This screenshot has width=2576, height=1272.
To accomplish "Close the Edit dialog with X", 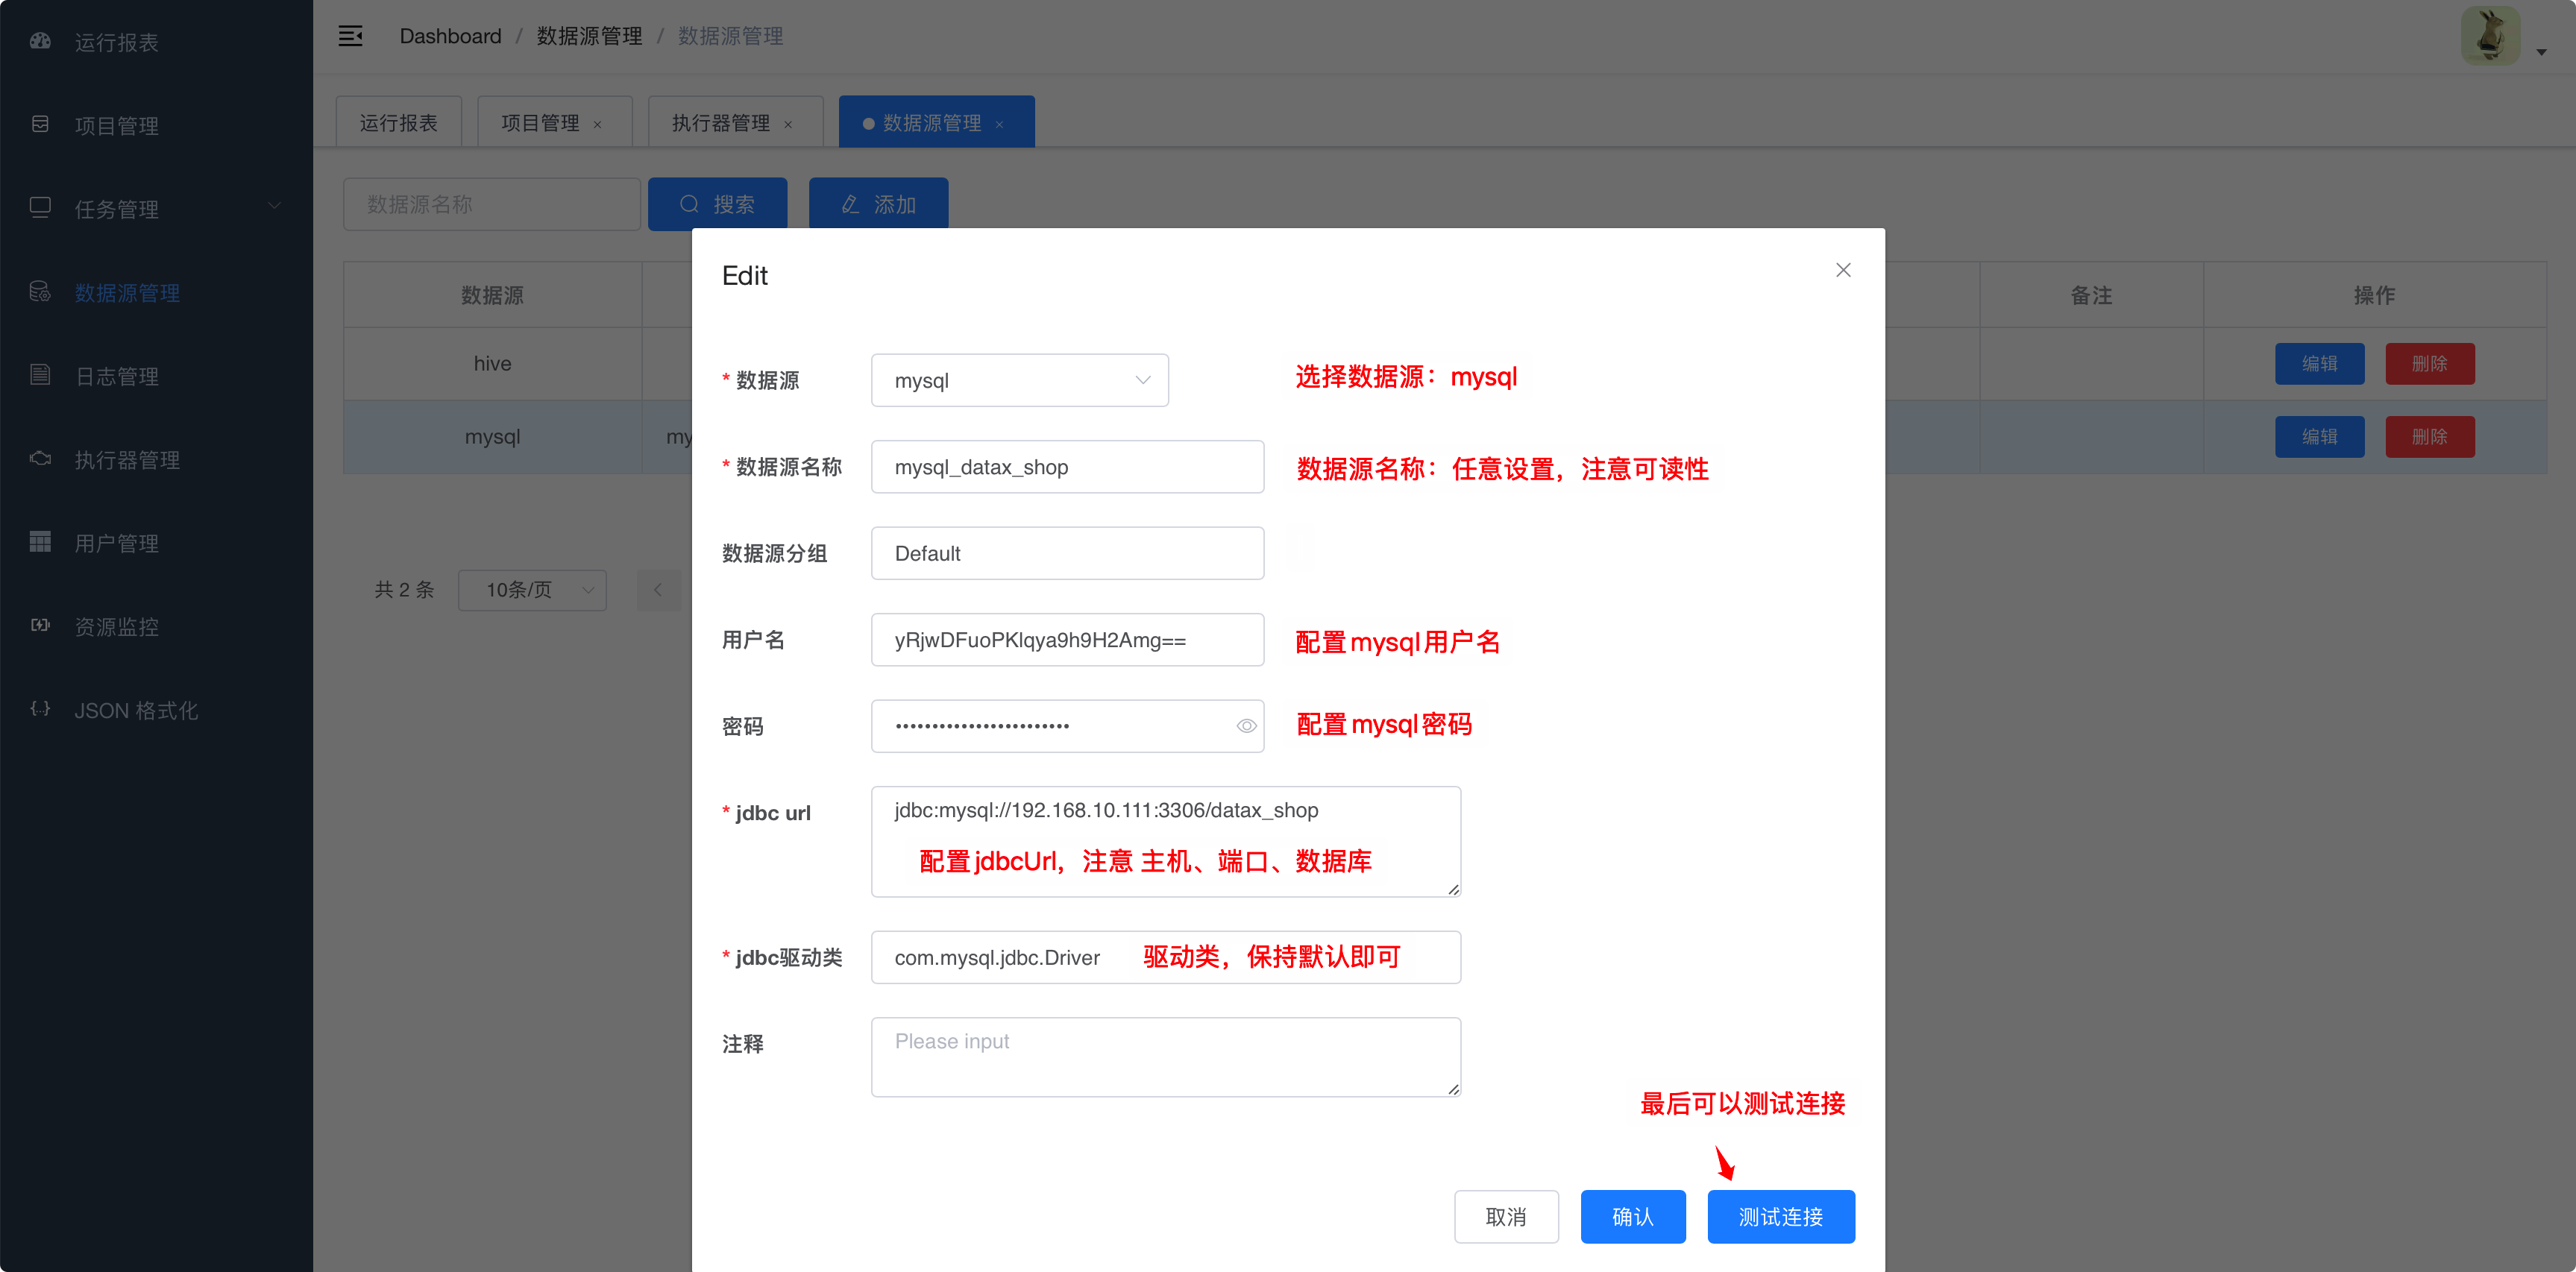I will pos(1843,270).
